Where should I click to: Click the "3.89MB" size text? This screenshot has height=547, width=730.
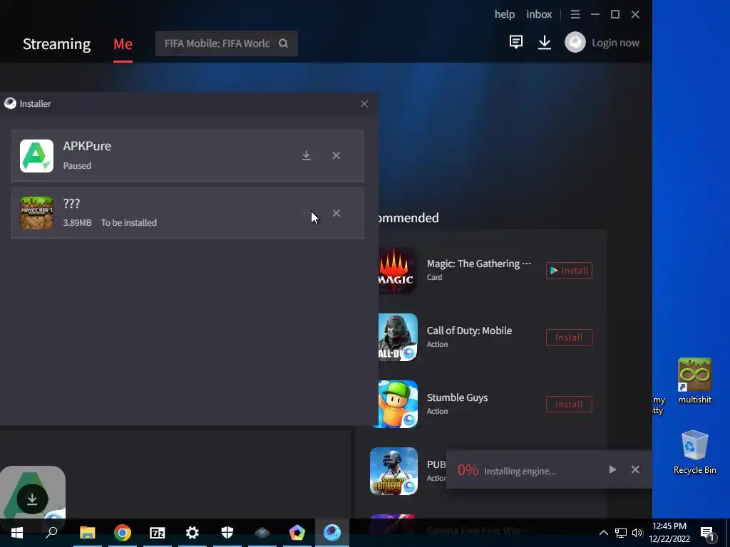77,223
